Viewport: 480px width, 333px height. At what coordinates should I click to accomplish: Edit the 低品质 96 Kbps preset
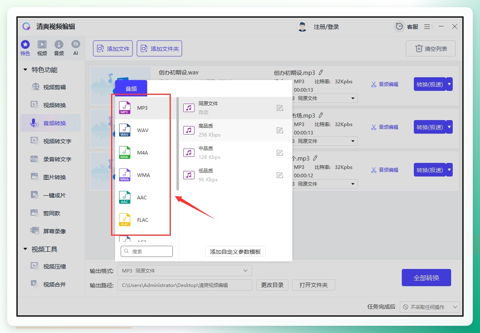[x=279, y=175]
